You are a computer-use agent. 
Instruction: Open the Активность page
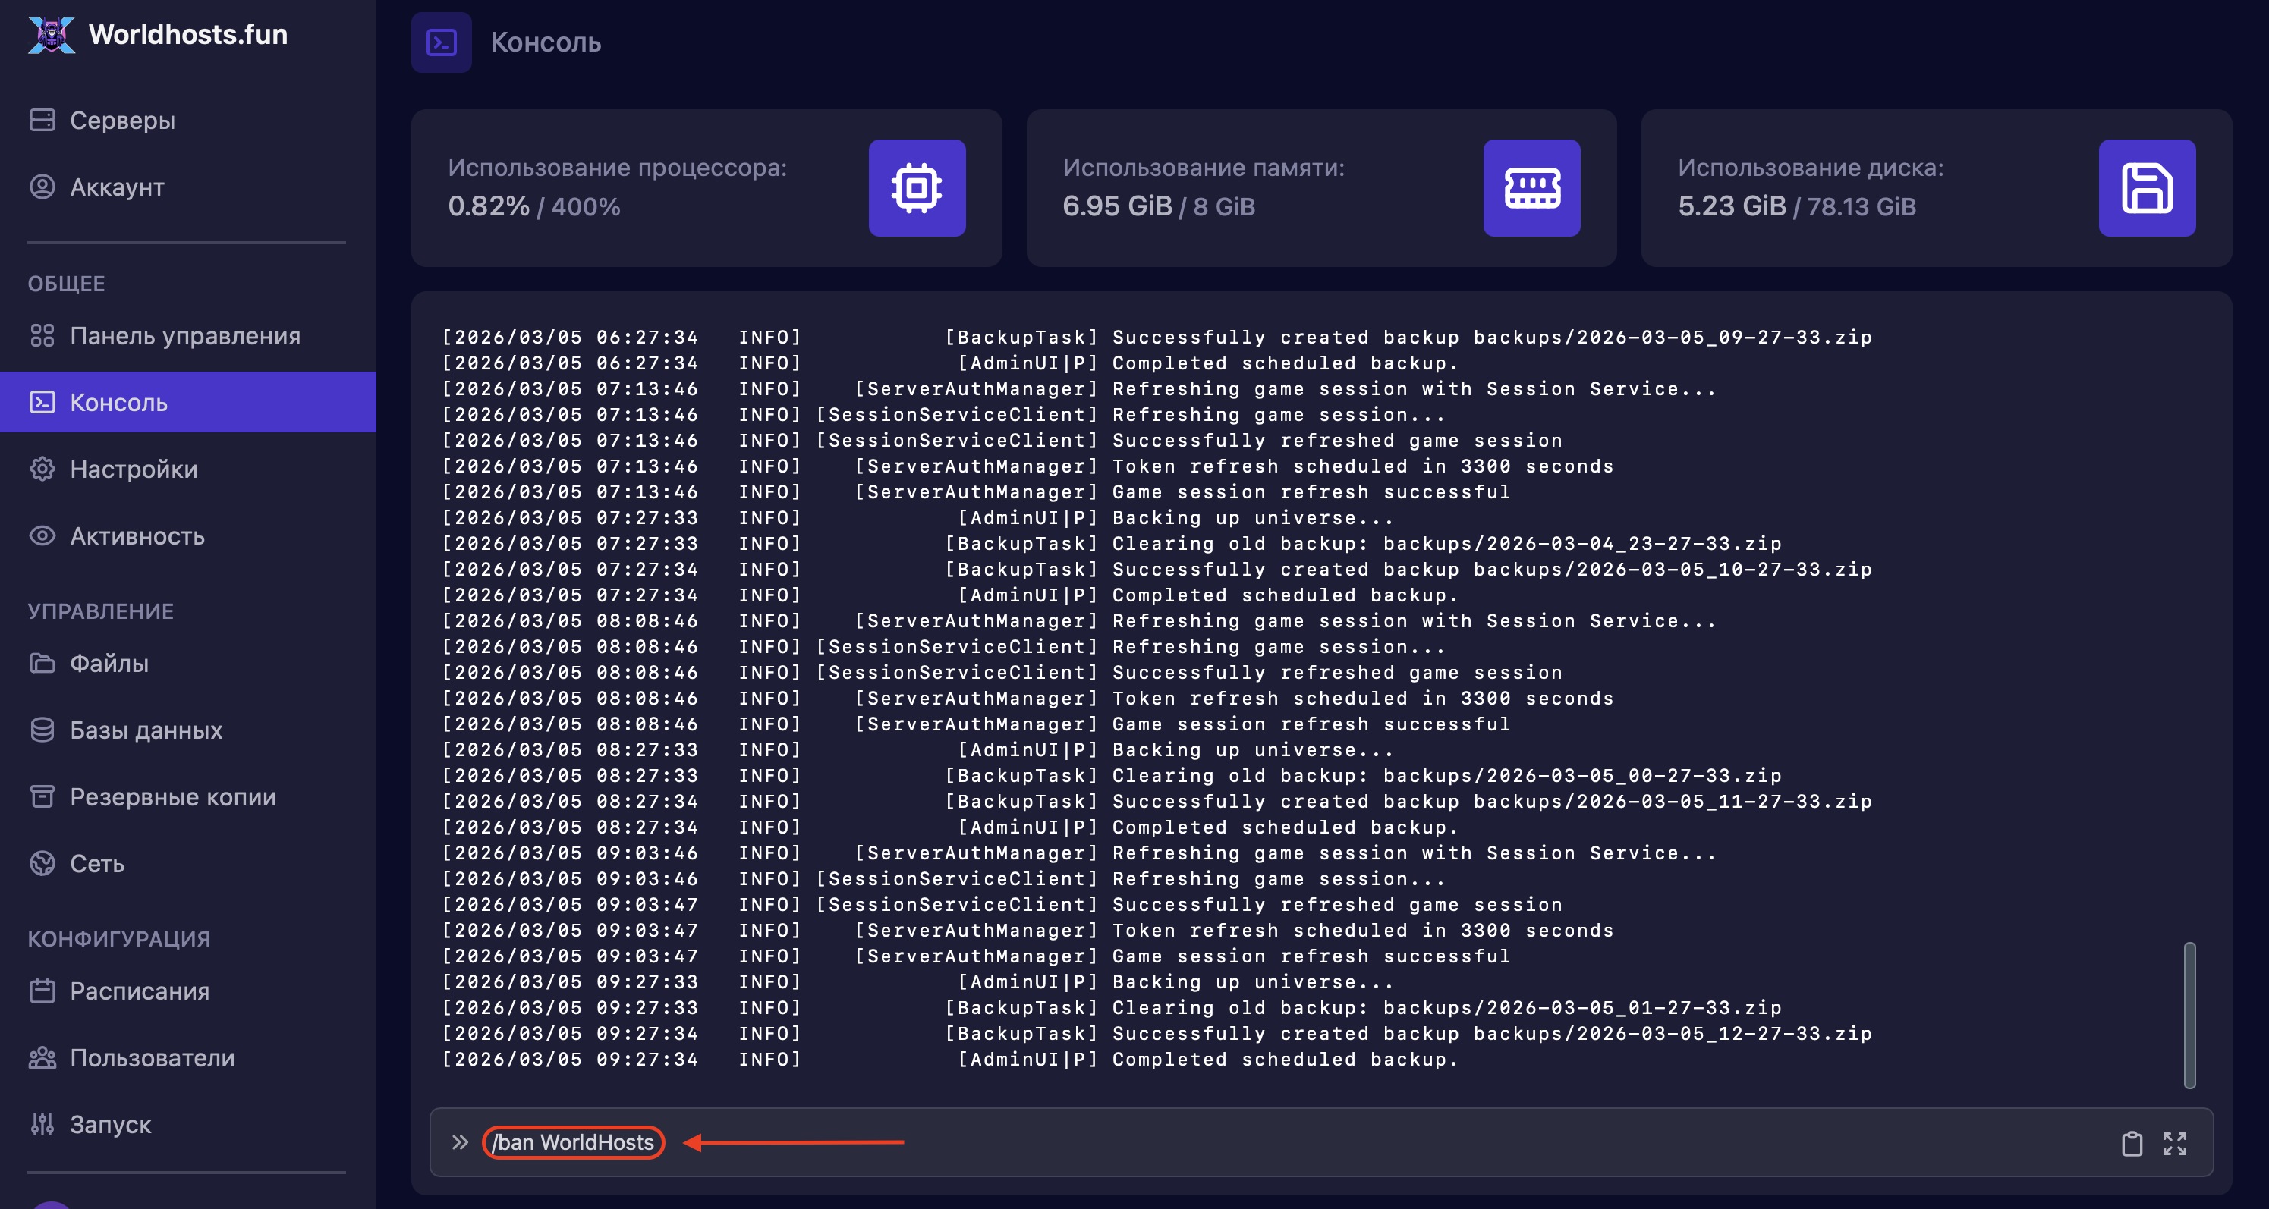tap(137, 536)
